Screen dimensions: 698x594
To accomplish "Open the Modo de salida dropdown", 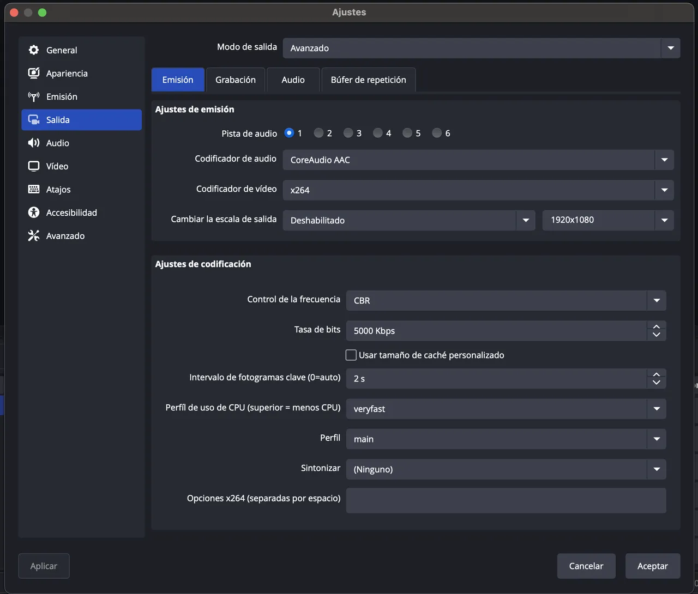I will [481, 48].
